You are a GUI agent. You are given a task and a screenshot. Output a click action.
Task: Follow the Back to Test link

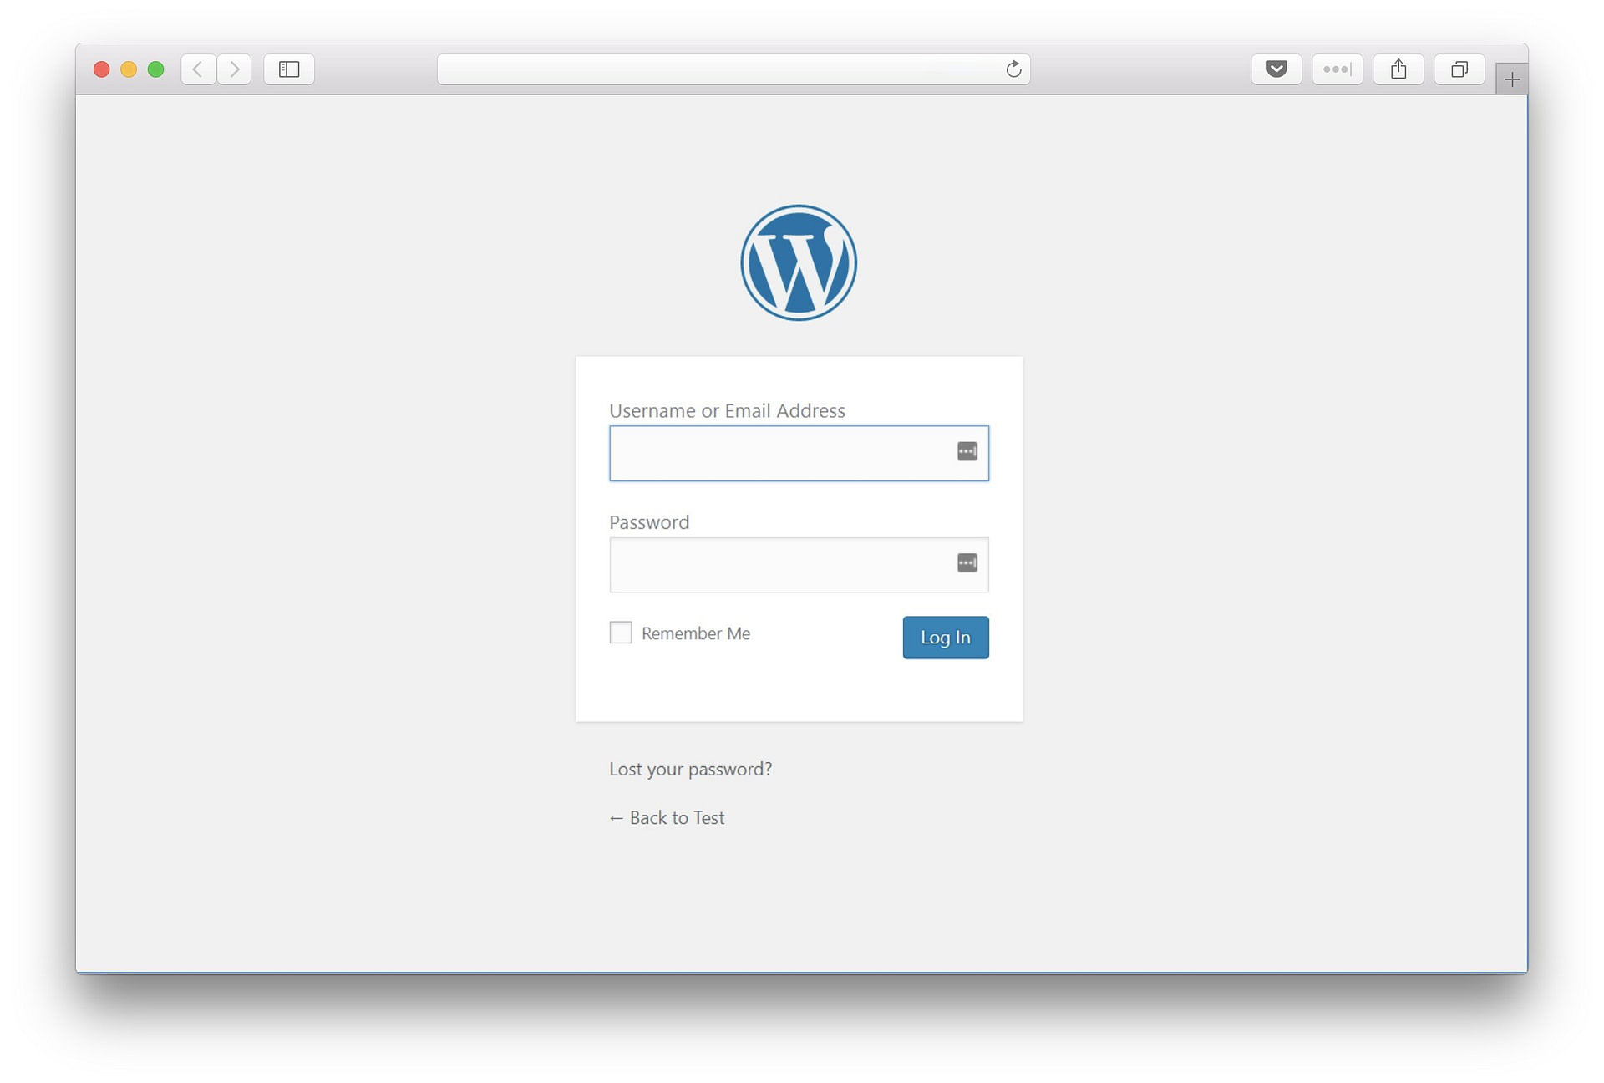[x=667, y=817]
